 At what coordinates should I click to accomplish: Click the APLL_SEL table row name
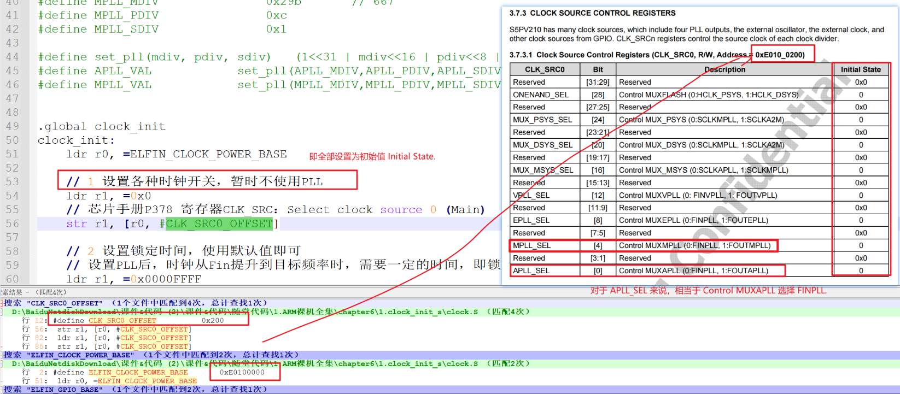pos(531,270)
